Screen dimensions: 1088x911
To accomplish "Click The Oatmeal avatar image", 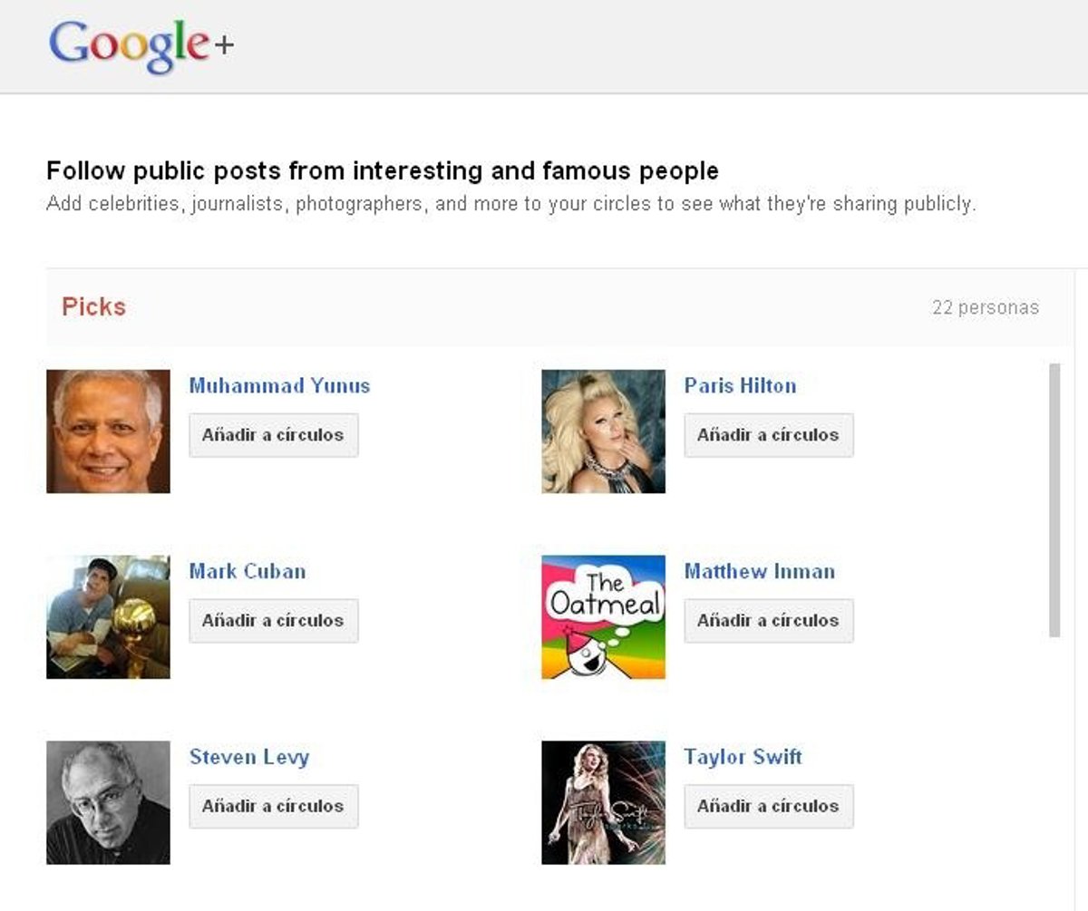I will click(x=603, y=617).
